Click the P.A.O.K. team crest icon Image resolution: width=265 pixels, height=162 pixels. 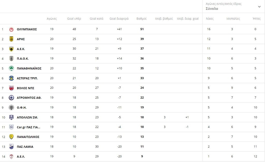(x=11, y=59)
